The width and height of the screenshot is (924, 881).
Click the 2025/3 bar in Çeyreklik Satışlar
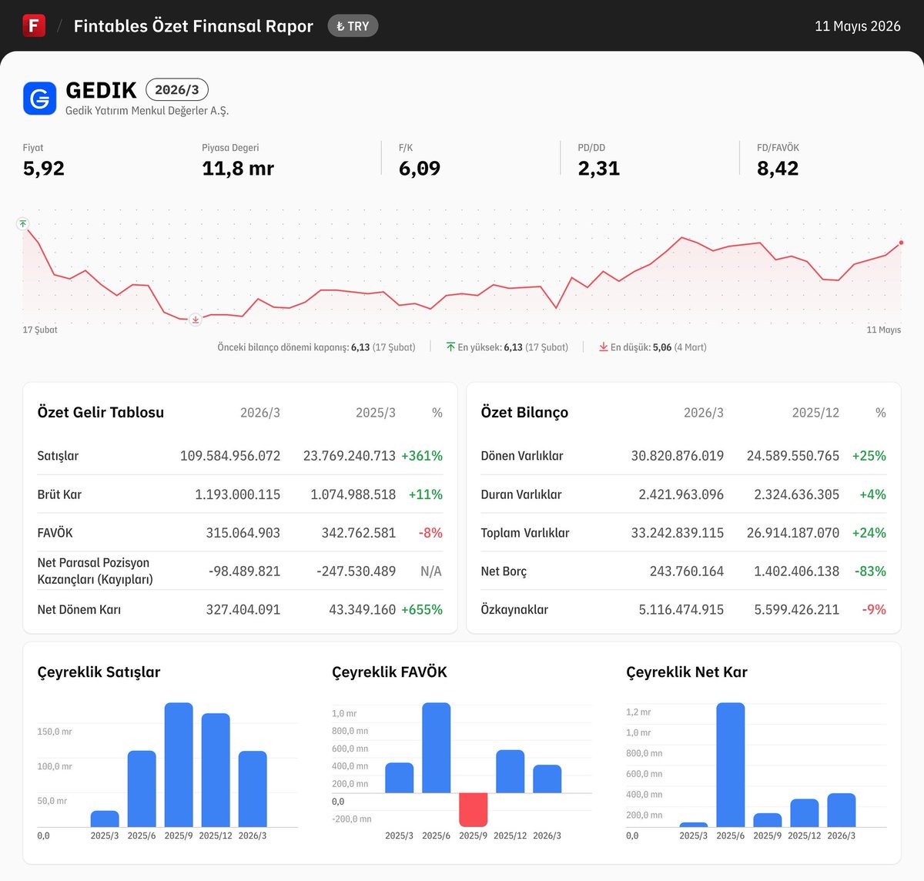pyautogui.click(x=105, y=819)
